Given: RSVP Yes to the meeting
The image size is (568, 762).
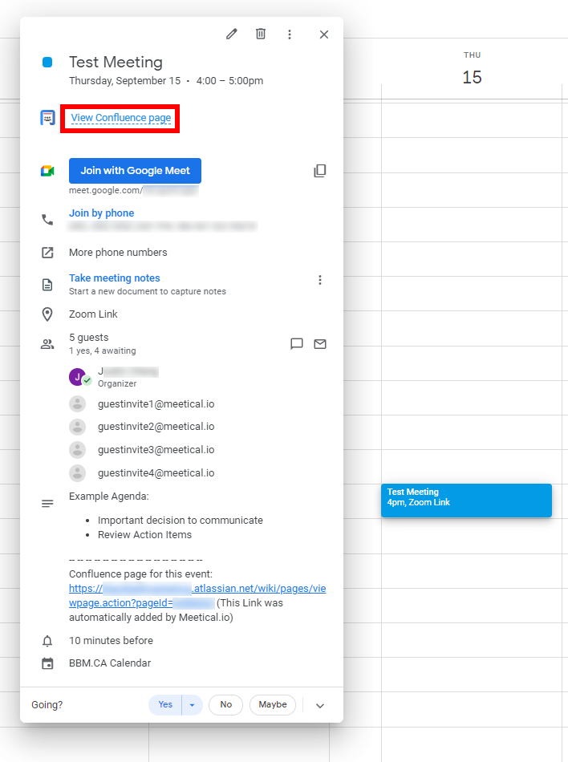Looking at the screenshot, I should pyautogui.click(x=165, y=705).
